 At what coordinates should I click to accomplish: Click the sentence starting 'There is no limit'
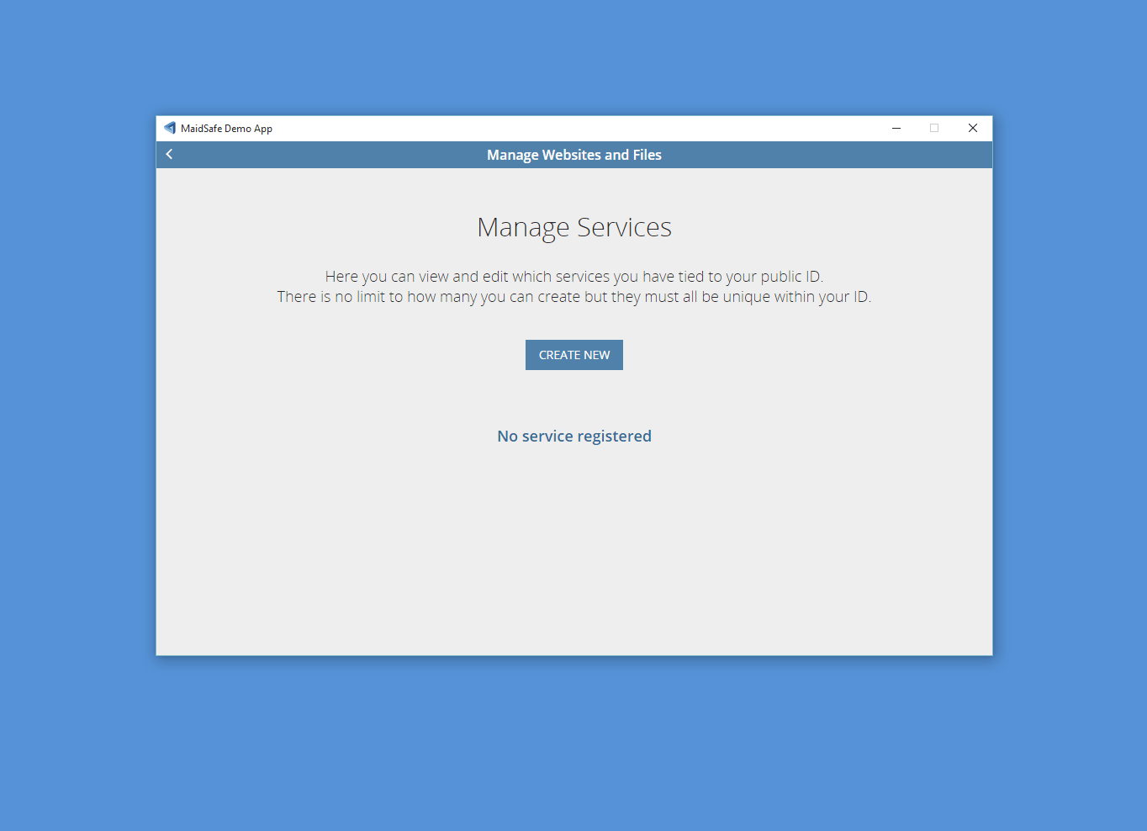point(574,297)
